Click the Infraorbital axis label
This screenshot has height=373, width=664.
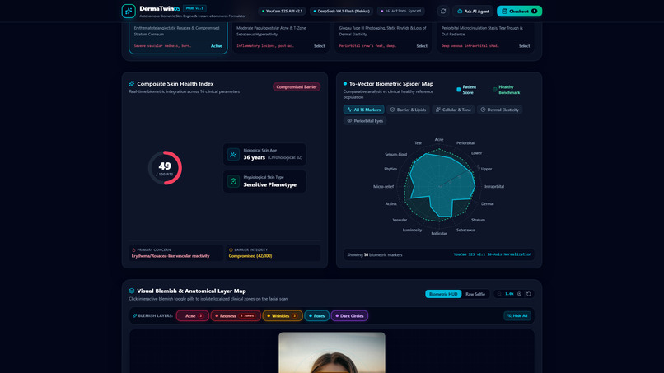coord(494,186)
